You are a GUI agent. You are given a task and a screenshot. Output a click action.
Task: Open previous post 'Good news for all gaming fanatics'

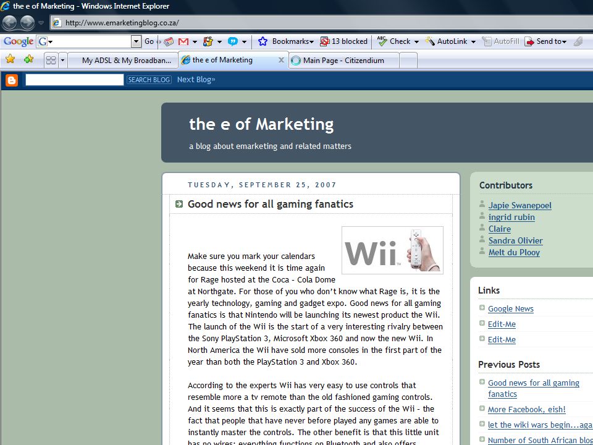533,388
